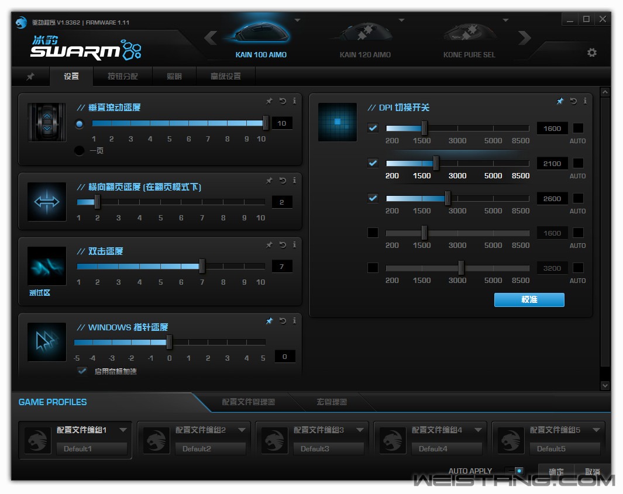Screen dimensions: 623x494
Task: Click the blue calibrate button
Action: tap(529, 299)
